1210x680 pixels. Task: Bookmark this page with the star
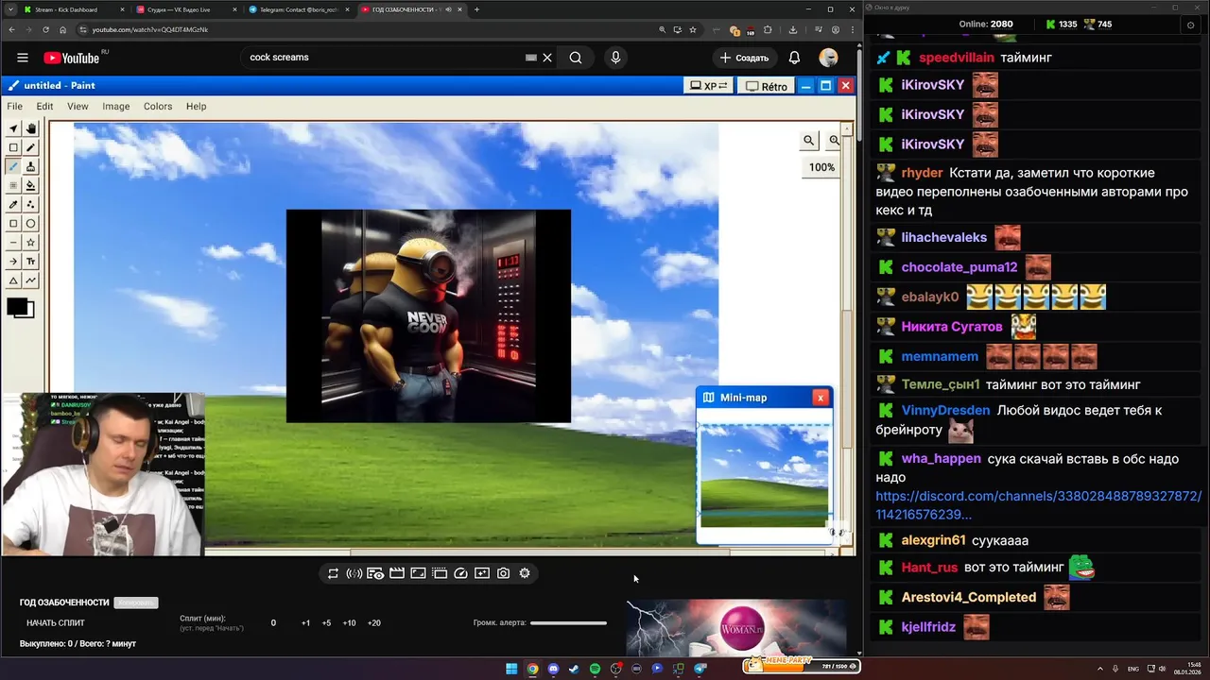point(693,29)
